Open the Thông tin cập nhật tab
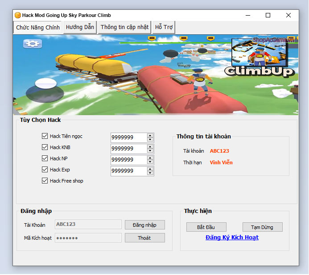 point(124,27)
